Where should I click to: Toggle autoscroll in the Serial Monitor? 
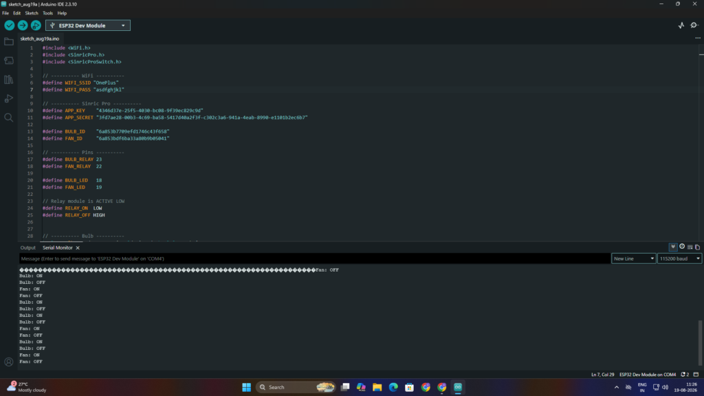673,247
